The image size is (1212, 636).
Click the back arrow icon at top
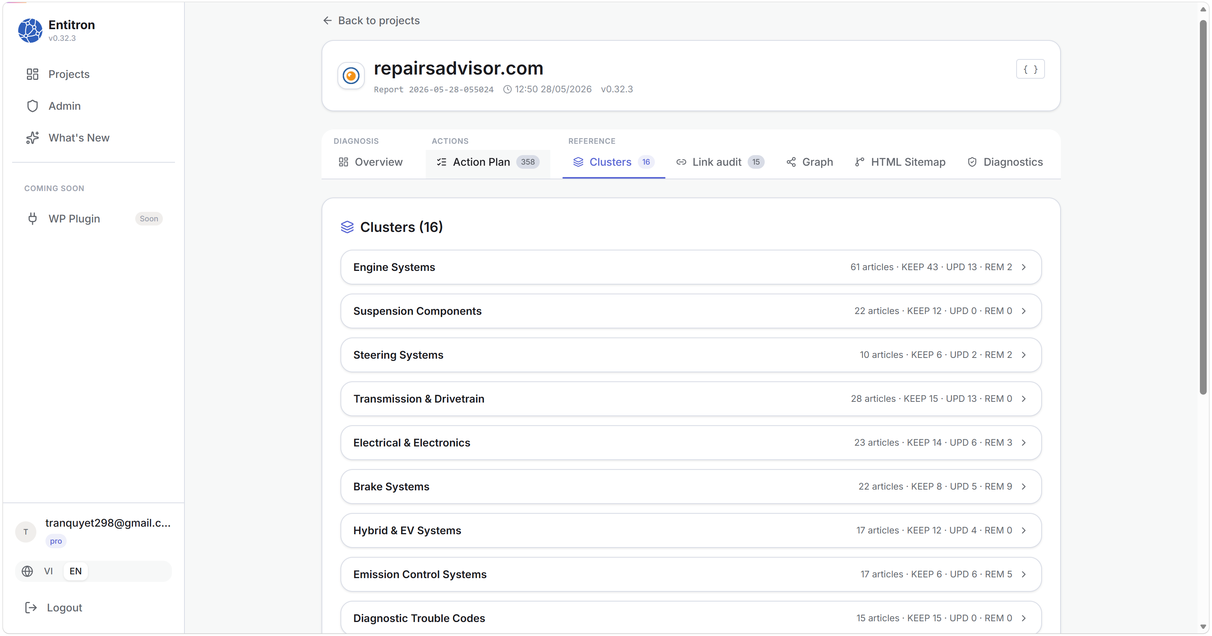tap(328, 21)
